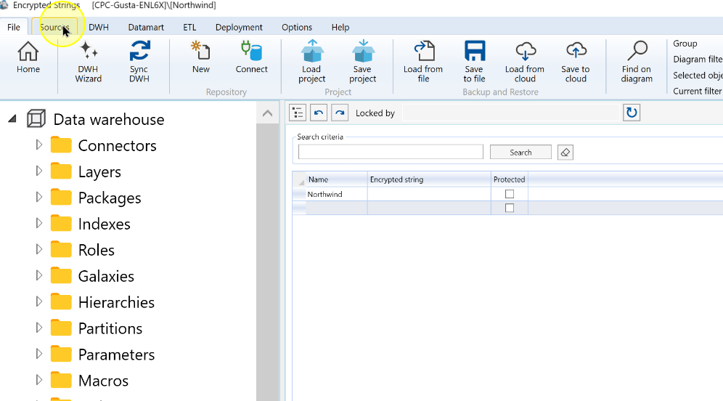The width and height of the screenshot is (723, 401).
Task: Click the Indexes folder icon
Action: pyautogui.click(x=61, y=223)
